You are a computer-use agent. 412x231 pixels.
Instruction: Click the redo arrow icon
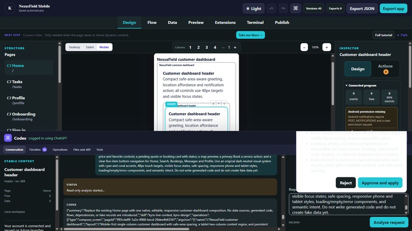coord(283,8)
